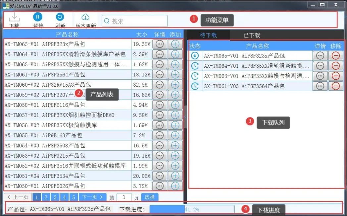Screen dimensions: 347x216
Task: Add AX-TM057-V01 烟机触控面板DEMO to queue
Action: point(175,115)
